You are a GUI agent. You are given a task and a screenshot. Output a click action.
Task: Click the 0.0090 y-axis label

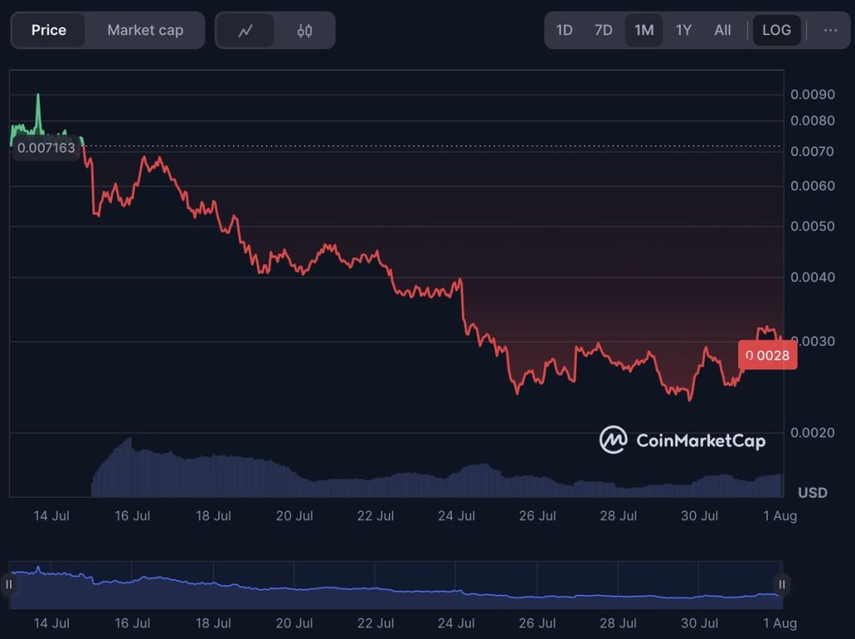pyautogui.click(x=812, y=94)
